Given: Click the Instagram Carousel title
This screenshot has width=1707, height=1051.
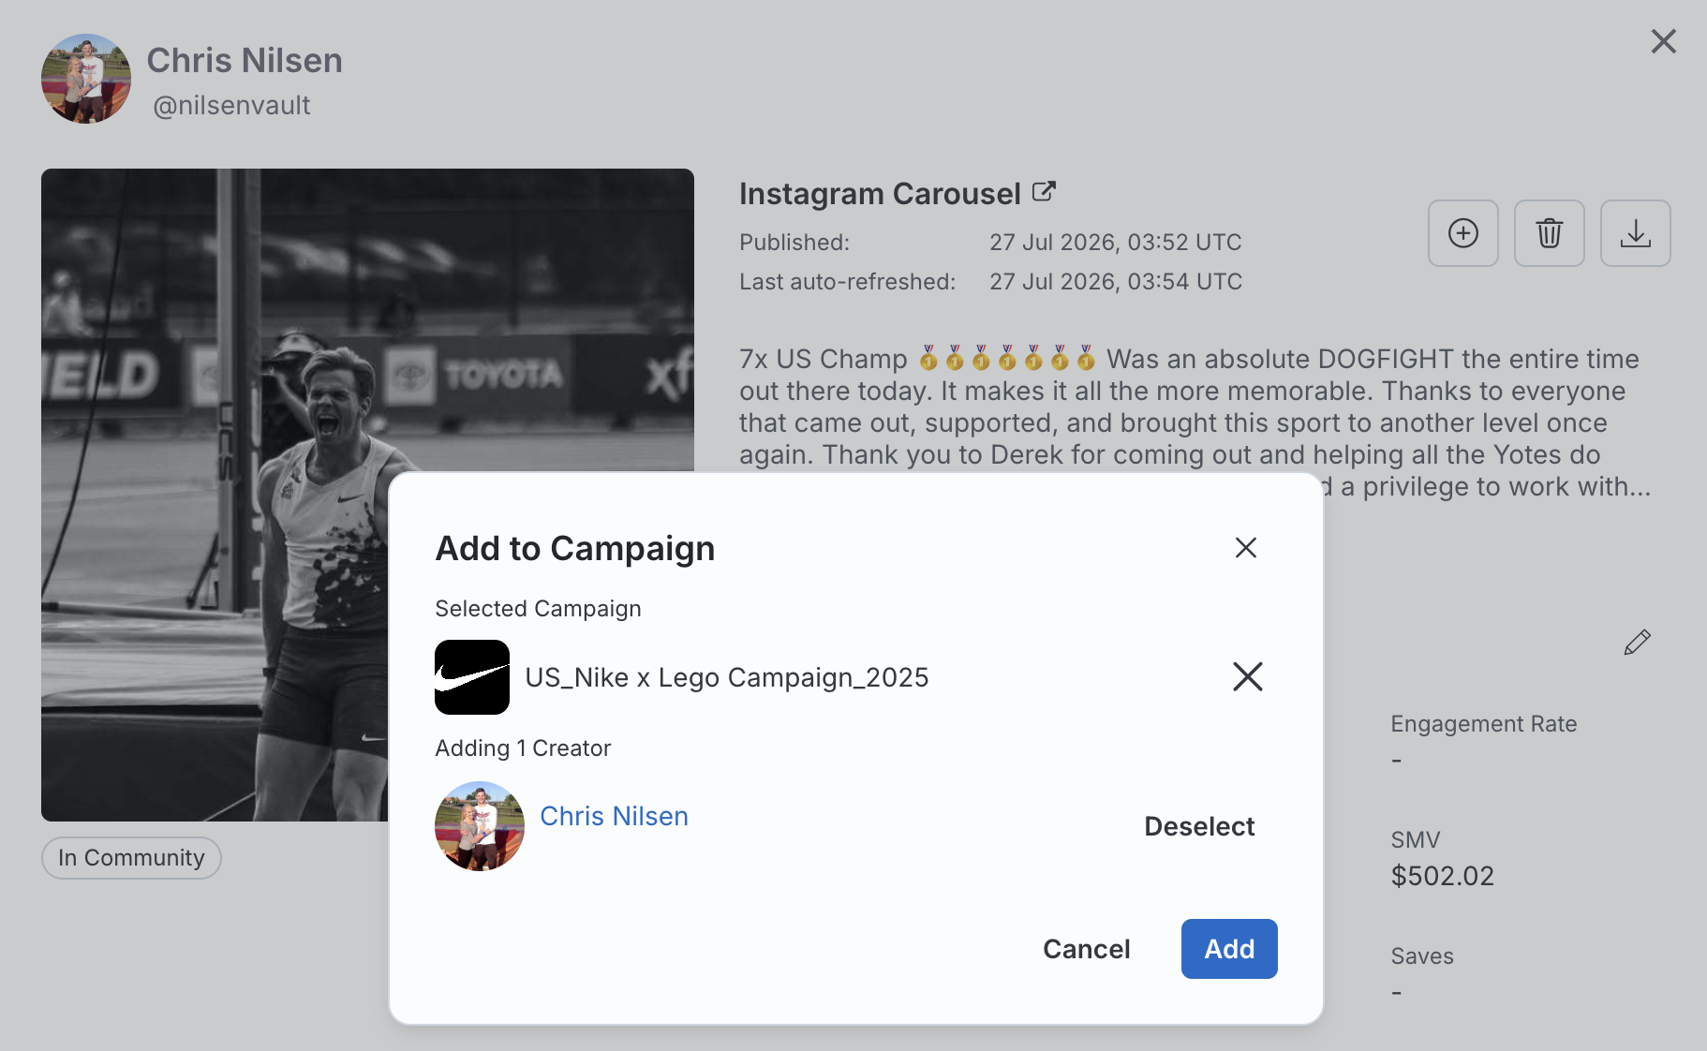Looking at the screenshot, I should pyautogui.click(x=880, y=193).
